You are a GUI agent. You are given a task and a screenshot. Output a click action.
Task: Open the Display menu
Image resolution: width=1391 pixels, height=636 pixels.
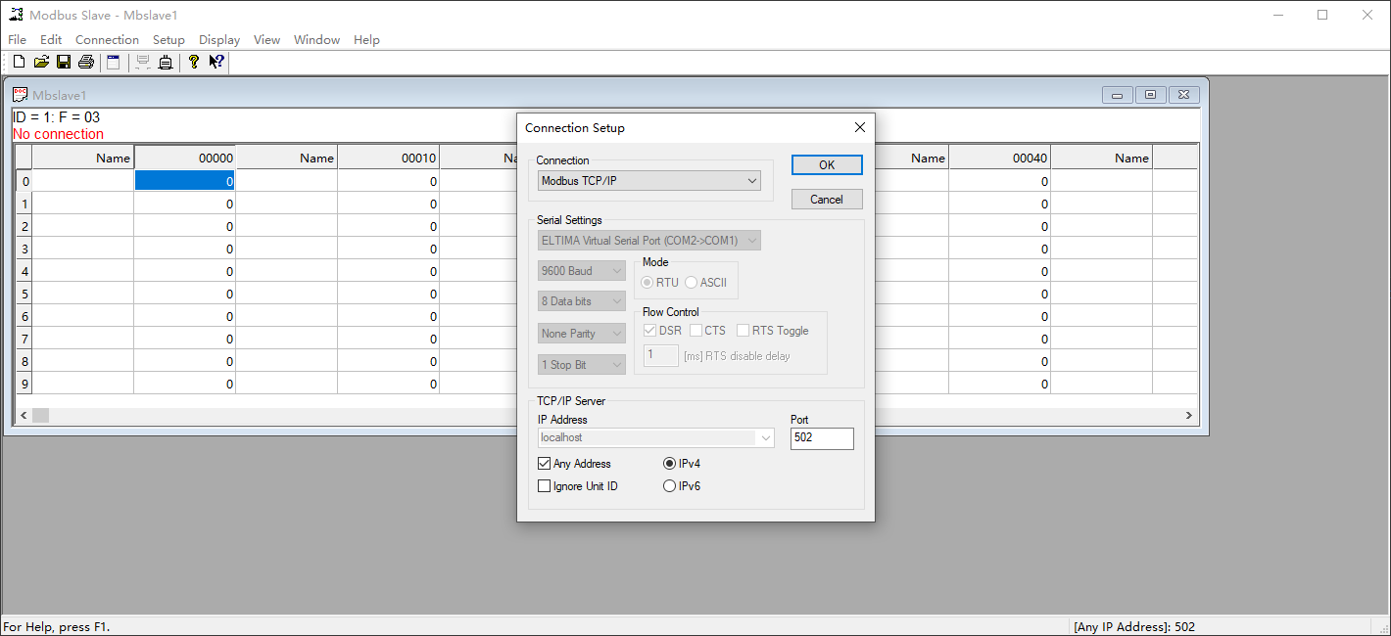(219, 40)
